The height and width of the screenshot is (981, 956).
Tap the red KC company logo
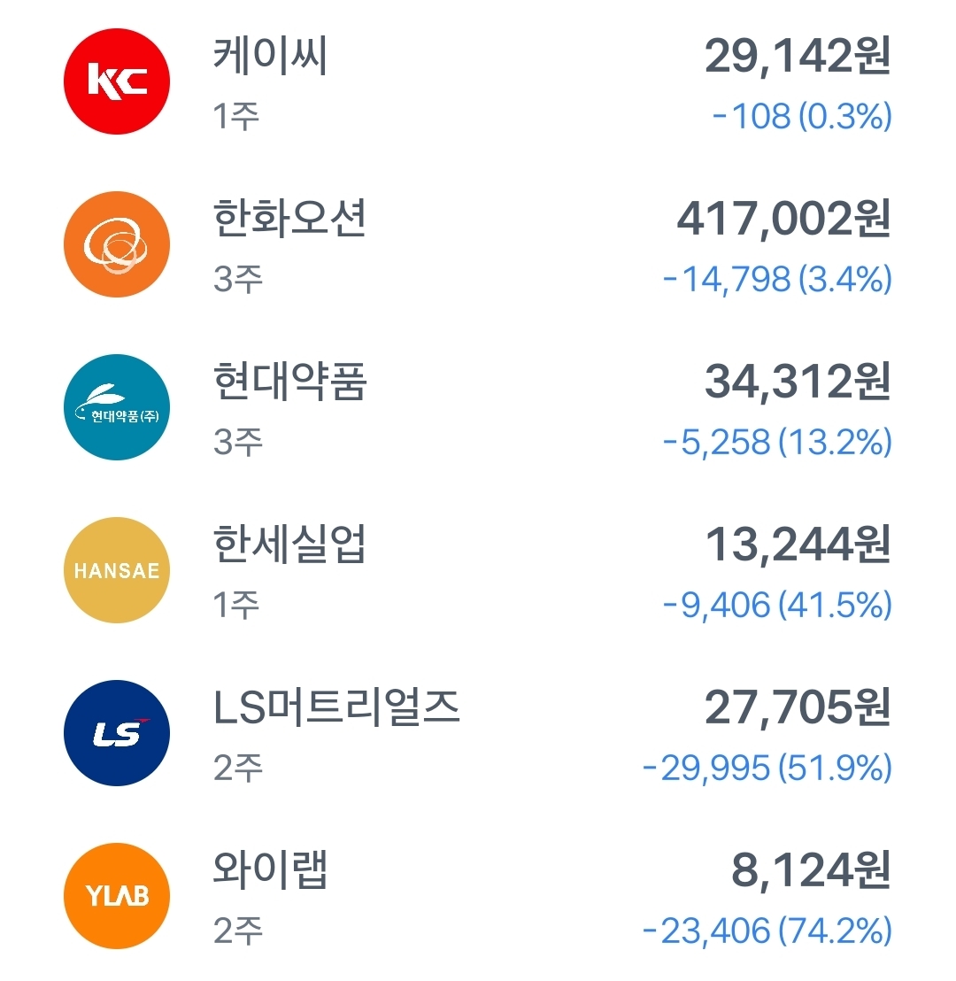[x=117, y=81]
